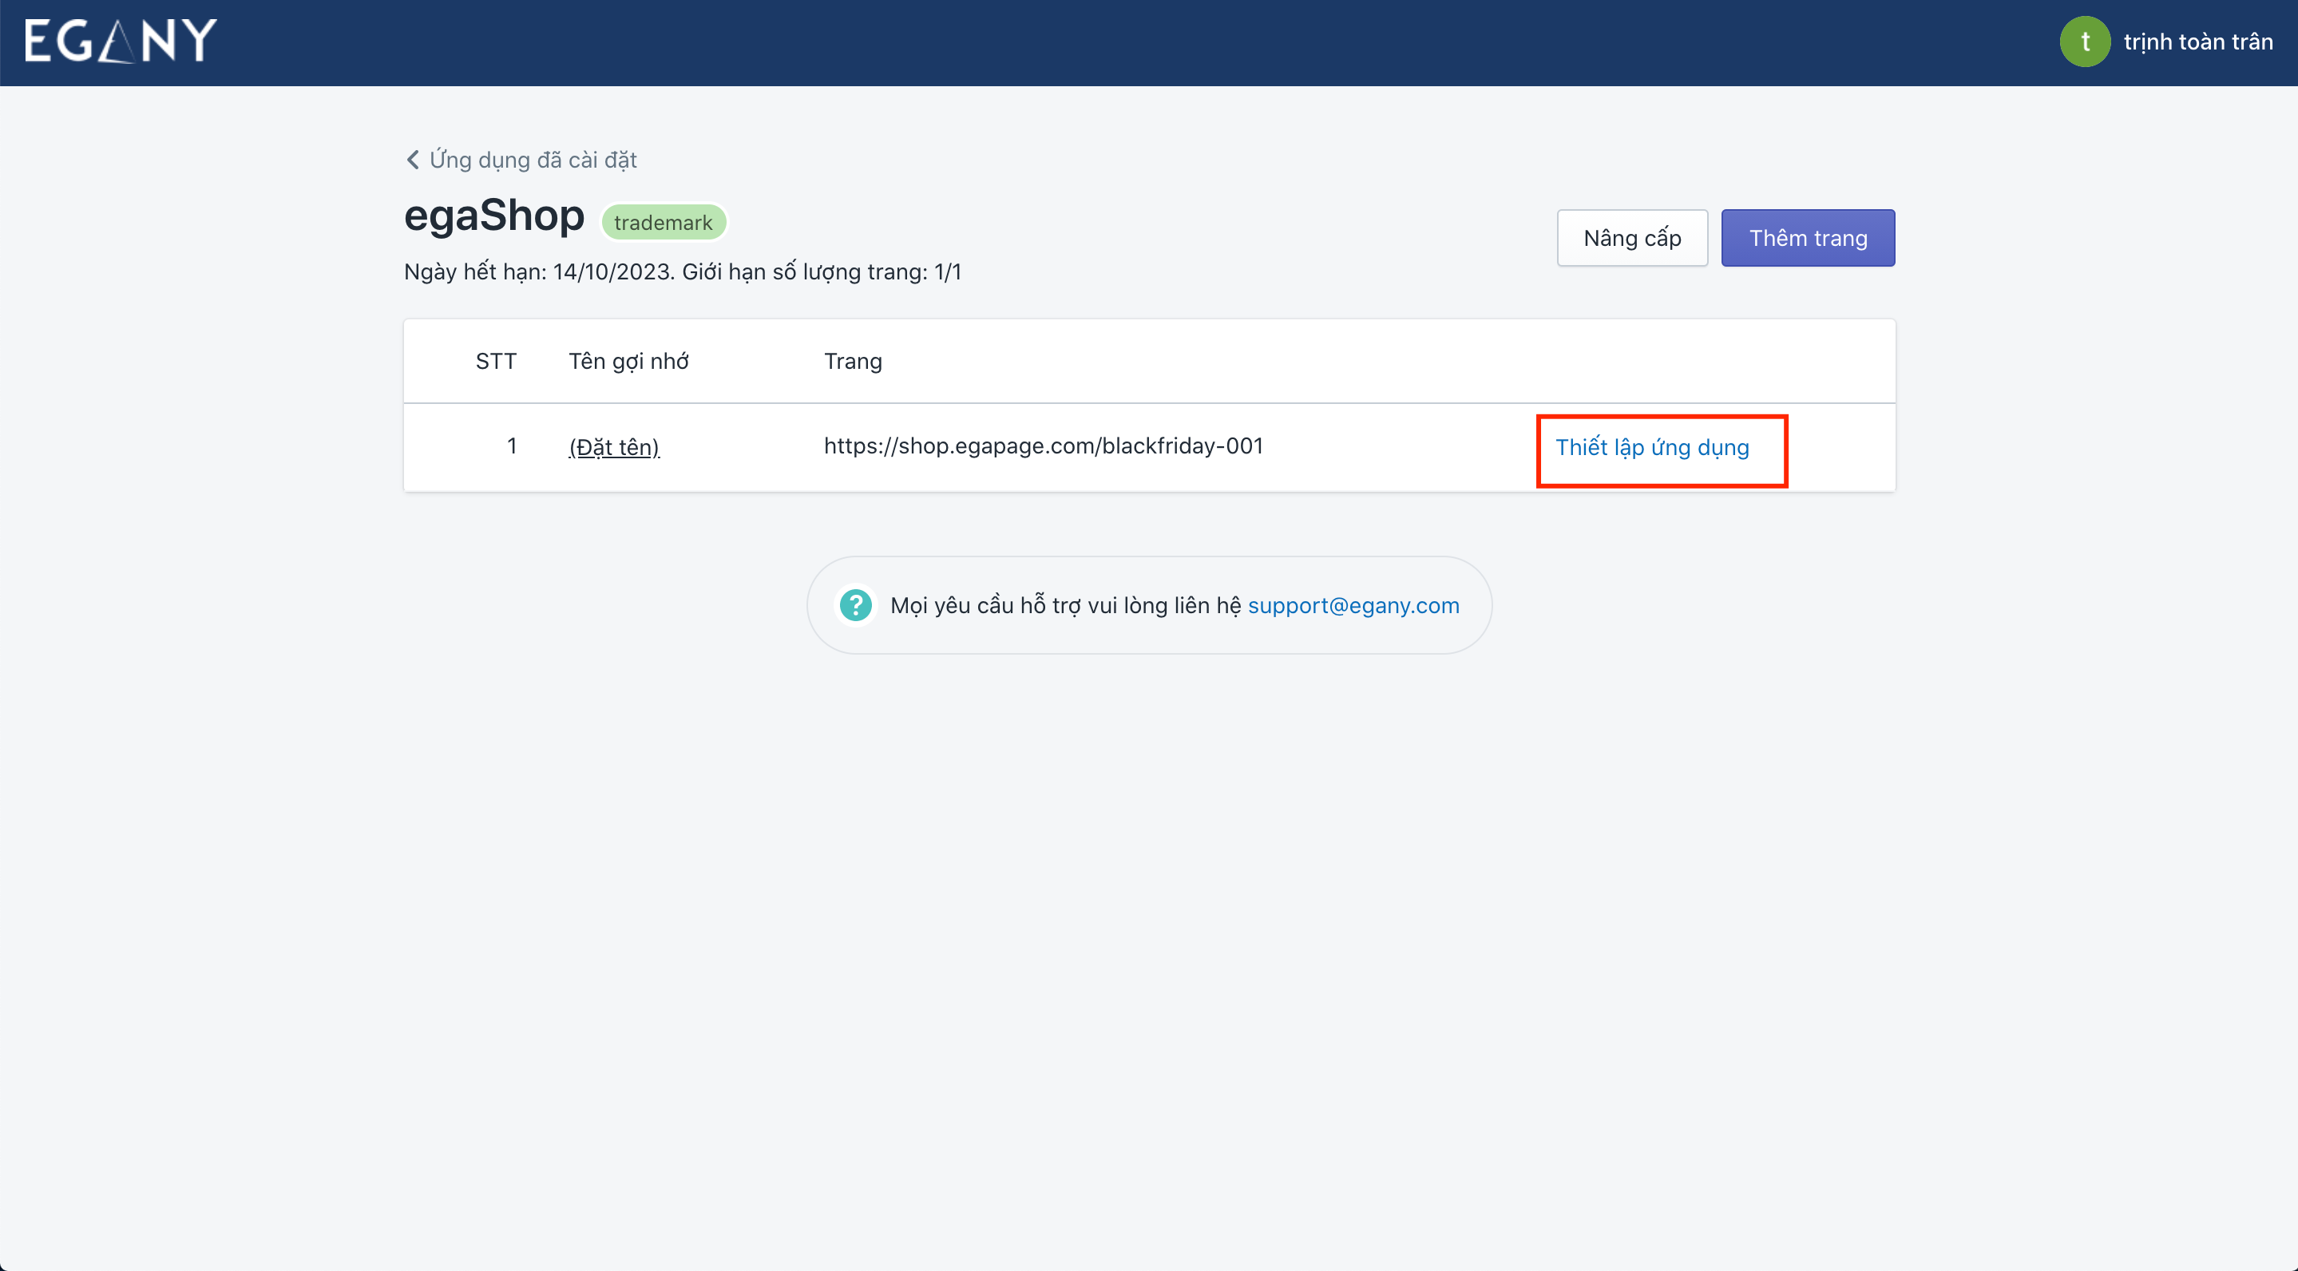Click (Đặt tên) to name the page
Screen dimensions: 2298x1271
[614, 447]
